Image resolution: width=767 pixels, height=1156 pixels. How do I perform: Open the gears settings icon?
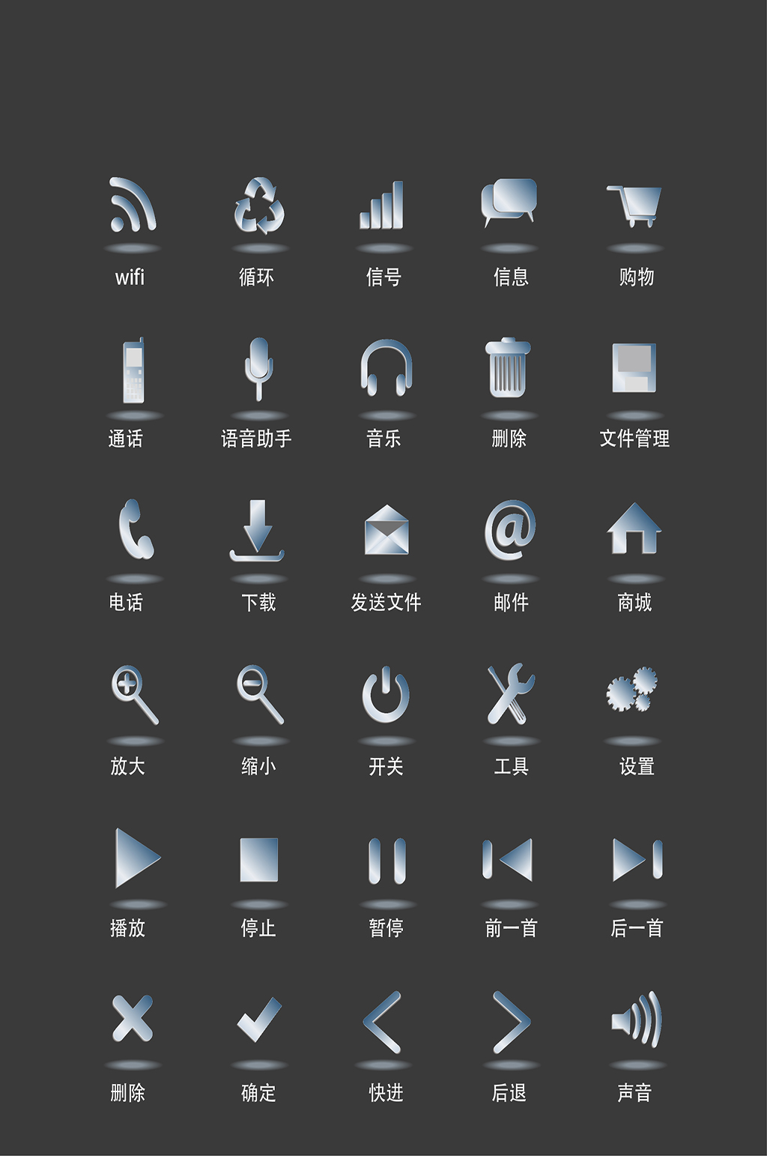pos(632,689)
